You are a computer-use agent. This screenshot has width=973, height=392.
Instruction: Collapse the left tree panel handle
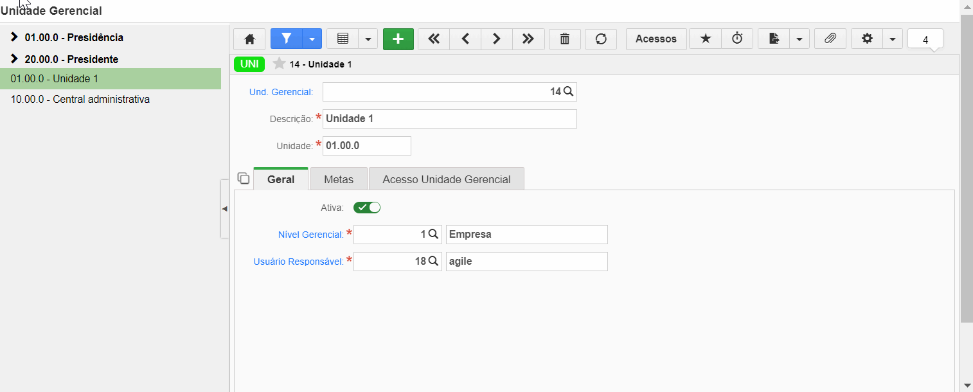pos(224,209)
